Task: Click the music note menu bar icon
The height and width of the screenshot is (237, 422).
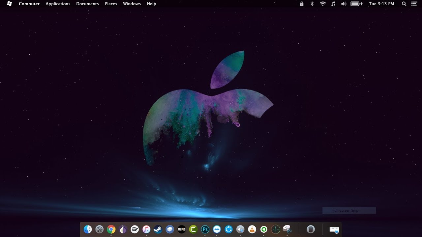Action: (333, 4)
